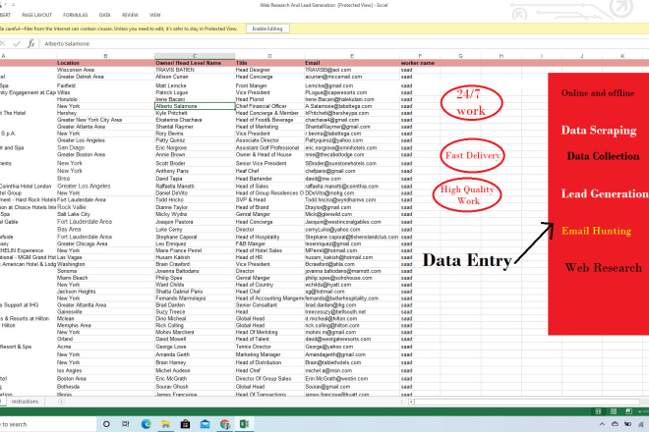Click the Cortana circle icon on taskbar
The width and height of the screenshot is (649, 432).
pos(106,424)
